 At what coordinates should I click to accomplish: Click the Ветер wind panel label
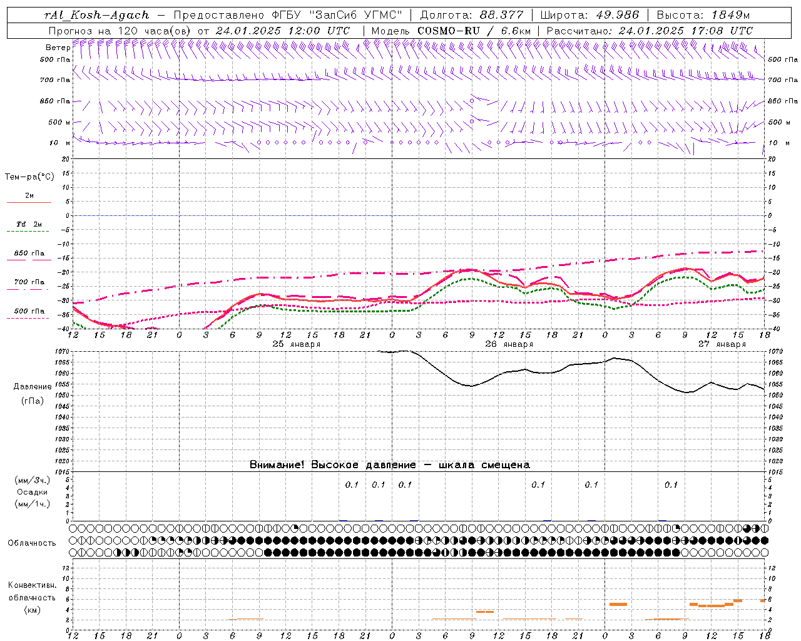tap(58, 48)
